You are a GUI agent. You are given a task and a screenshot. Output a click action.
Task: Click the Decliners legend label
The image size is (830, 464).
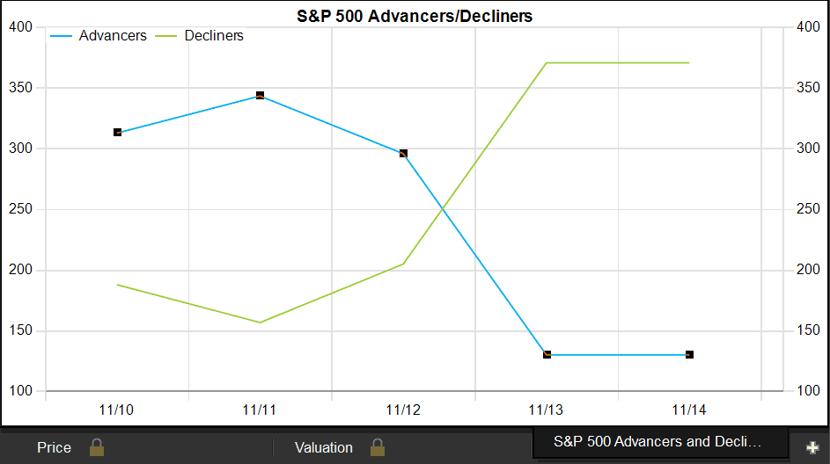[x=214, y=36]
